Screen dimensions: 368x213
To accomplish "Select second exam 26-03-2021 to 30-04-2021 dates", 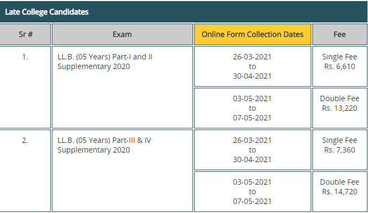I will 252,150.
